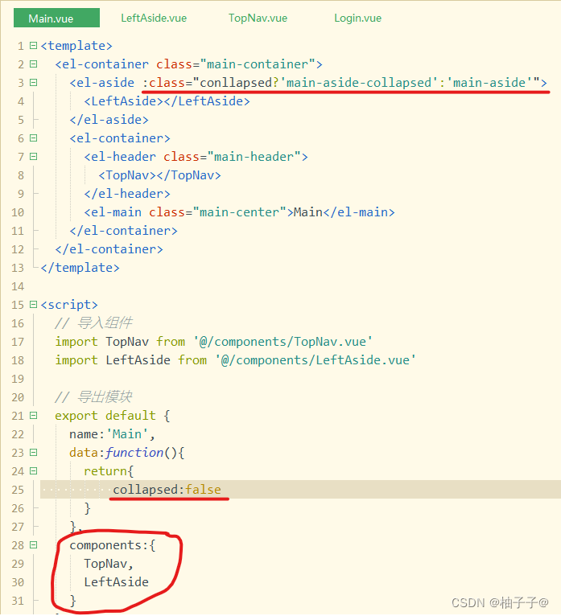Screen dimensions: 561x616
Task: Click 'export default' on line 21
Action: coord(105,416)
